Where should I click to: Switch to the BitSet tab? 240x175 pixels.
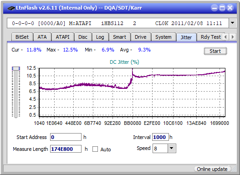click(x=22, y=37)
